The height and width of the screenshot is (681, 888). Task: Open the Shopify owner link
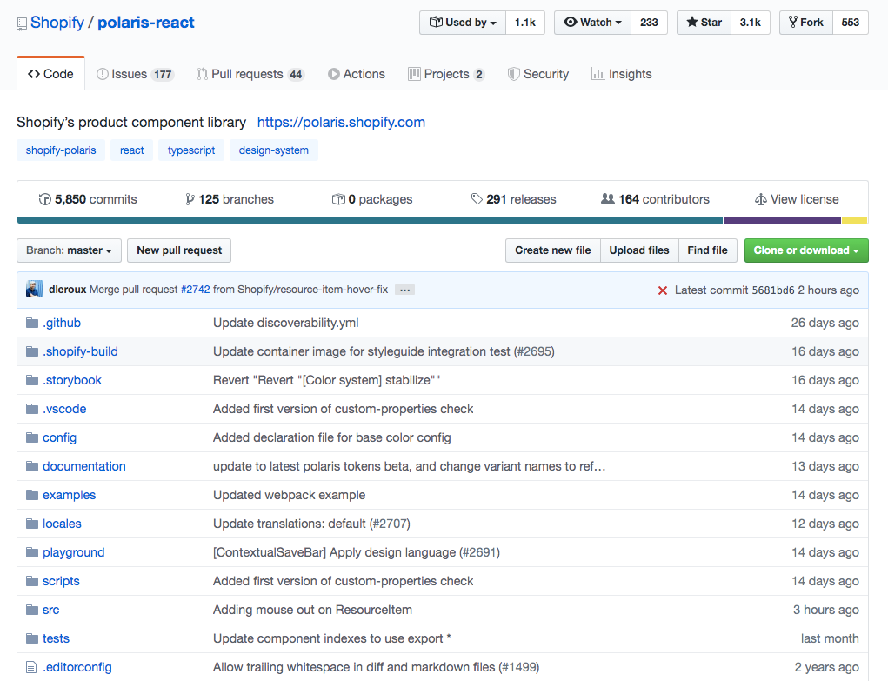[57, 23]
